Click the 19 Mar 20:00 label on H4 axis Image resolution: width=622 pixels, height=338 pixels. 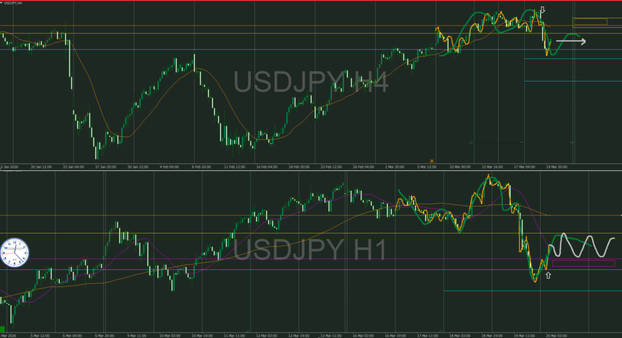pos(557,166)
